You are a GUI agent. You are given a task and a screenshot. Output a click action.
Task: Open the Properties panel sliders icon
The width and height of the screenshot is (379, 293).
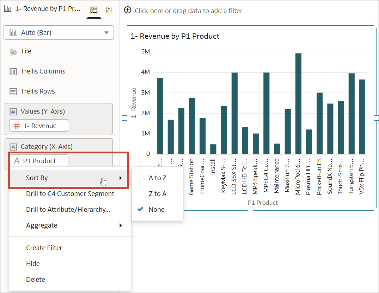[x=109, y=9]
